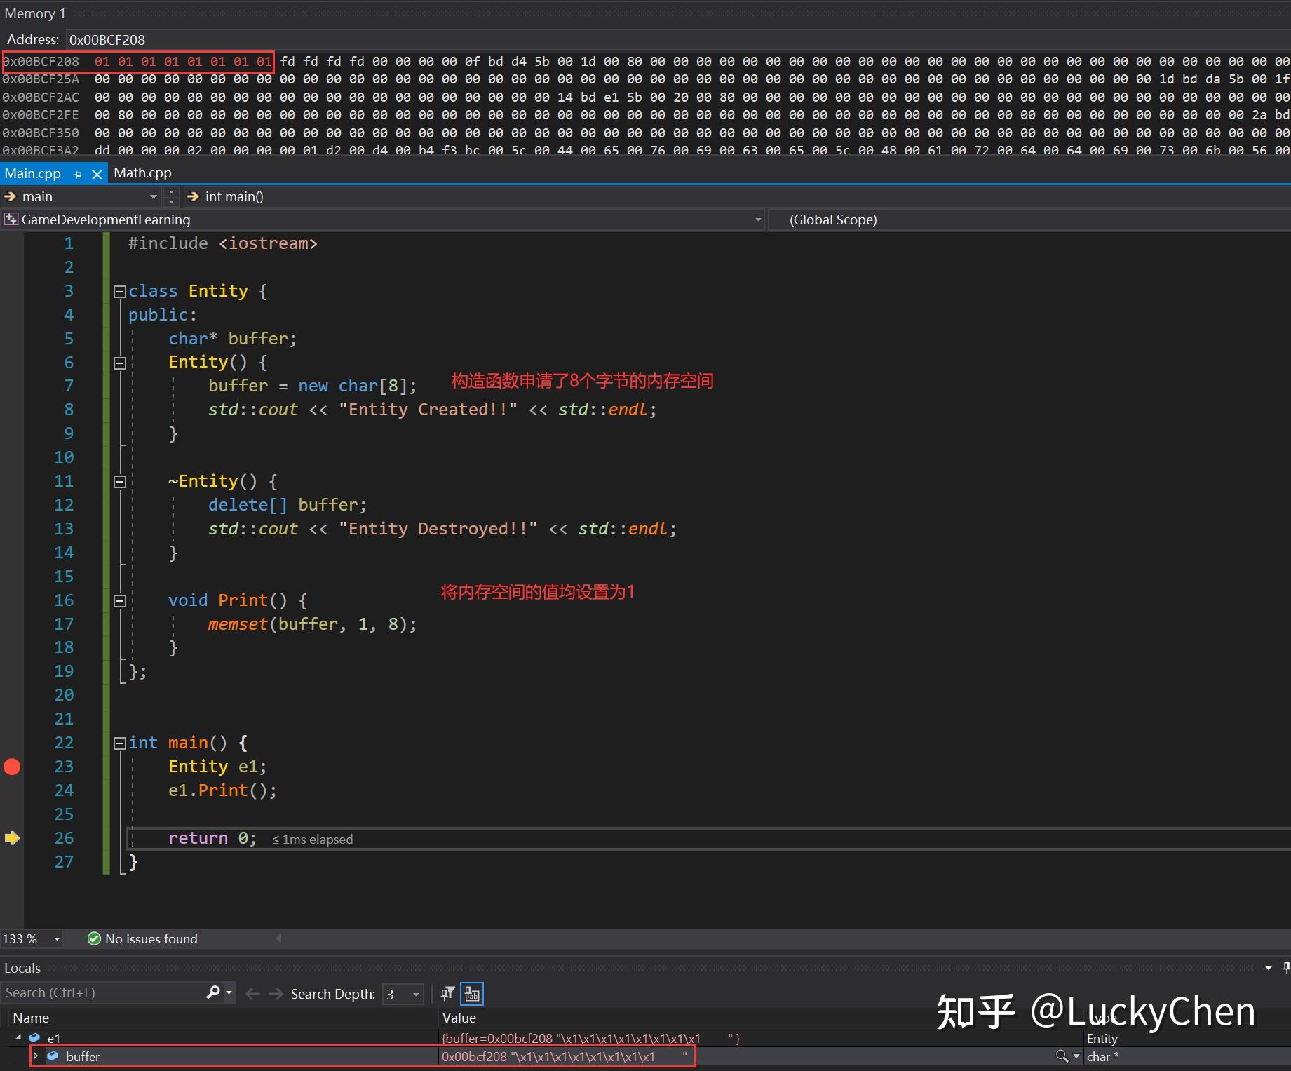Screen dimensions: 1291x1071
Task: Toggle the pin on the Main.cpp tab
Action: (77, 174)
